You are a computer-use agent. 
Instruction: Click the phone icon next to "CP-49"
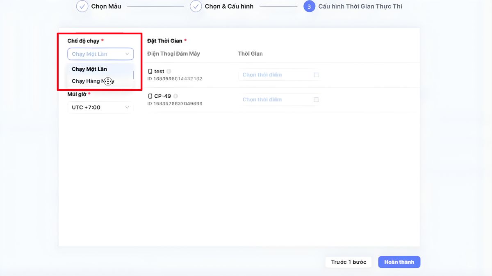[x=150, y=96]
